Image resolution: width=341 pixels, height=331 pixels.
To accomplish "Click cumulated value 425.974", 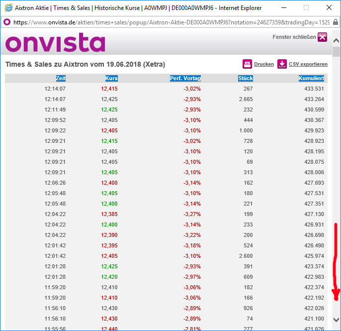I will (x=314, y=256).
